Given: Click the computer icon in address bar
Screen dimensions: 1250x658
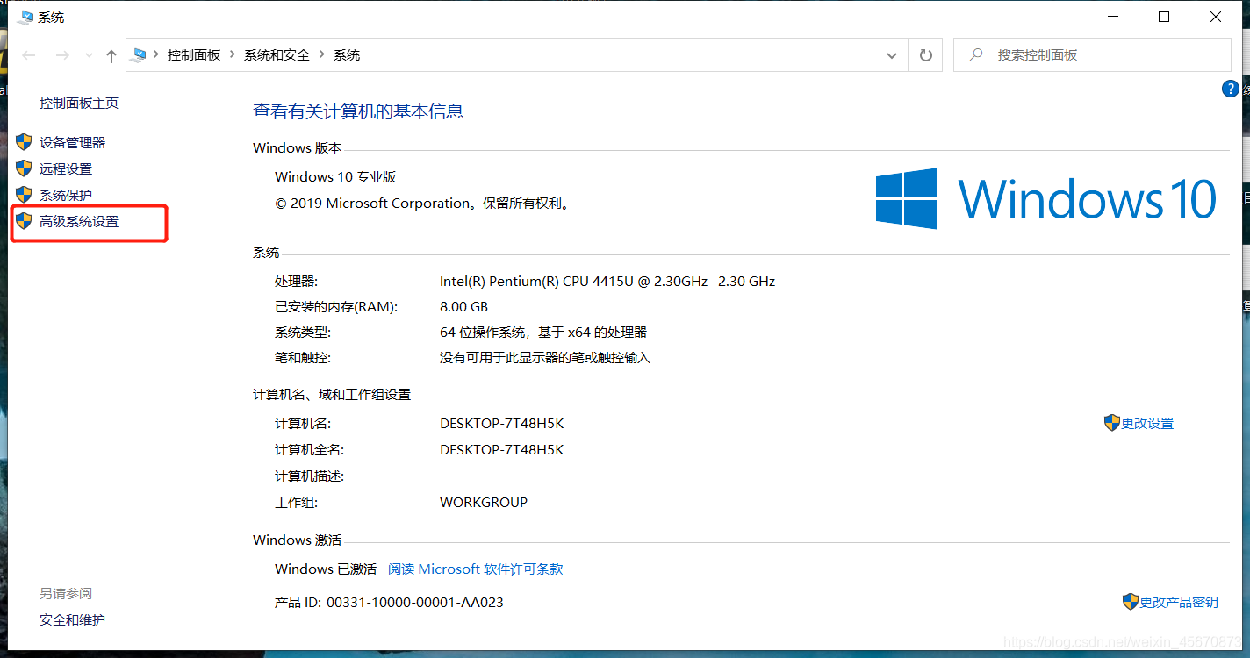Looking at the screenshot, I should click(140, 55).
